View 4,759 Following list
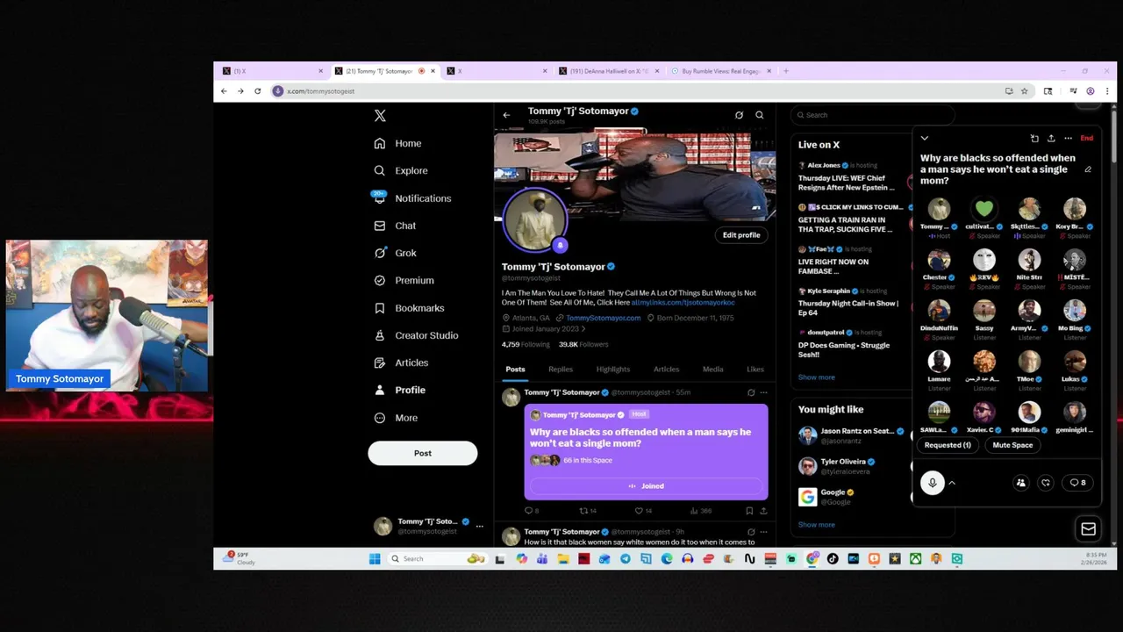1123x632 pixels. (x=526, y=345)
